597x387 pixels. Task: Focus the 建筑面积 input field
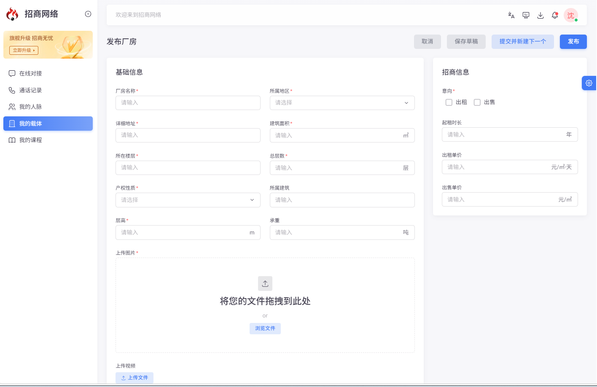coord(342,135)
